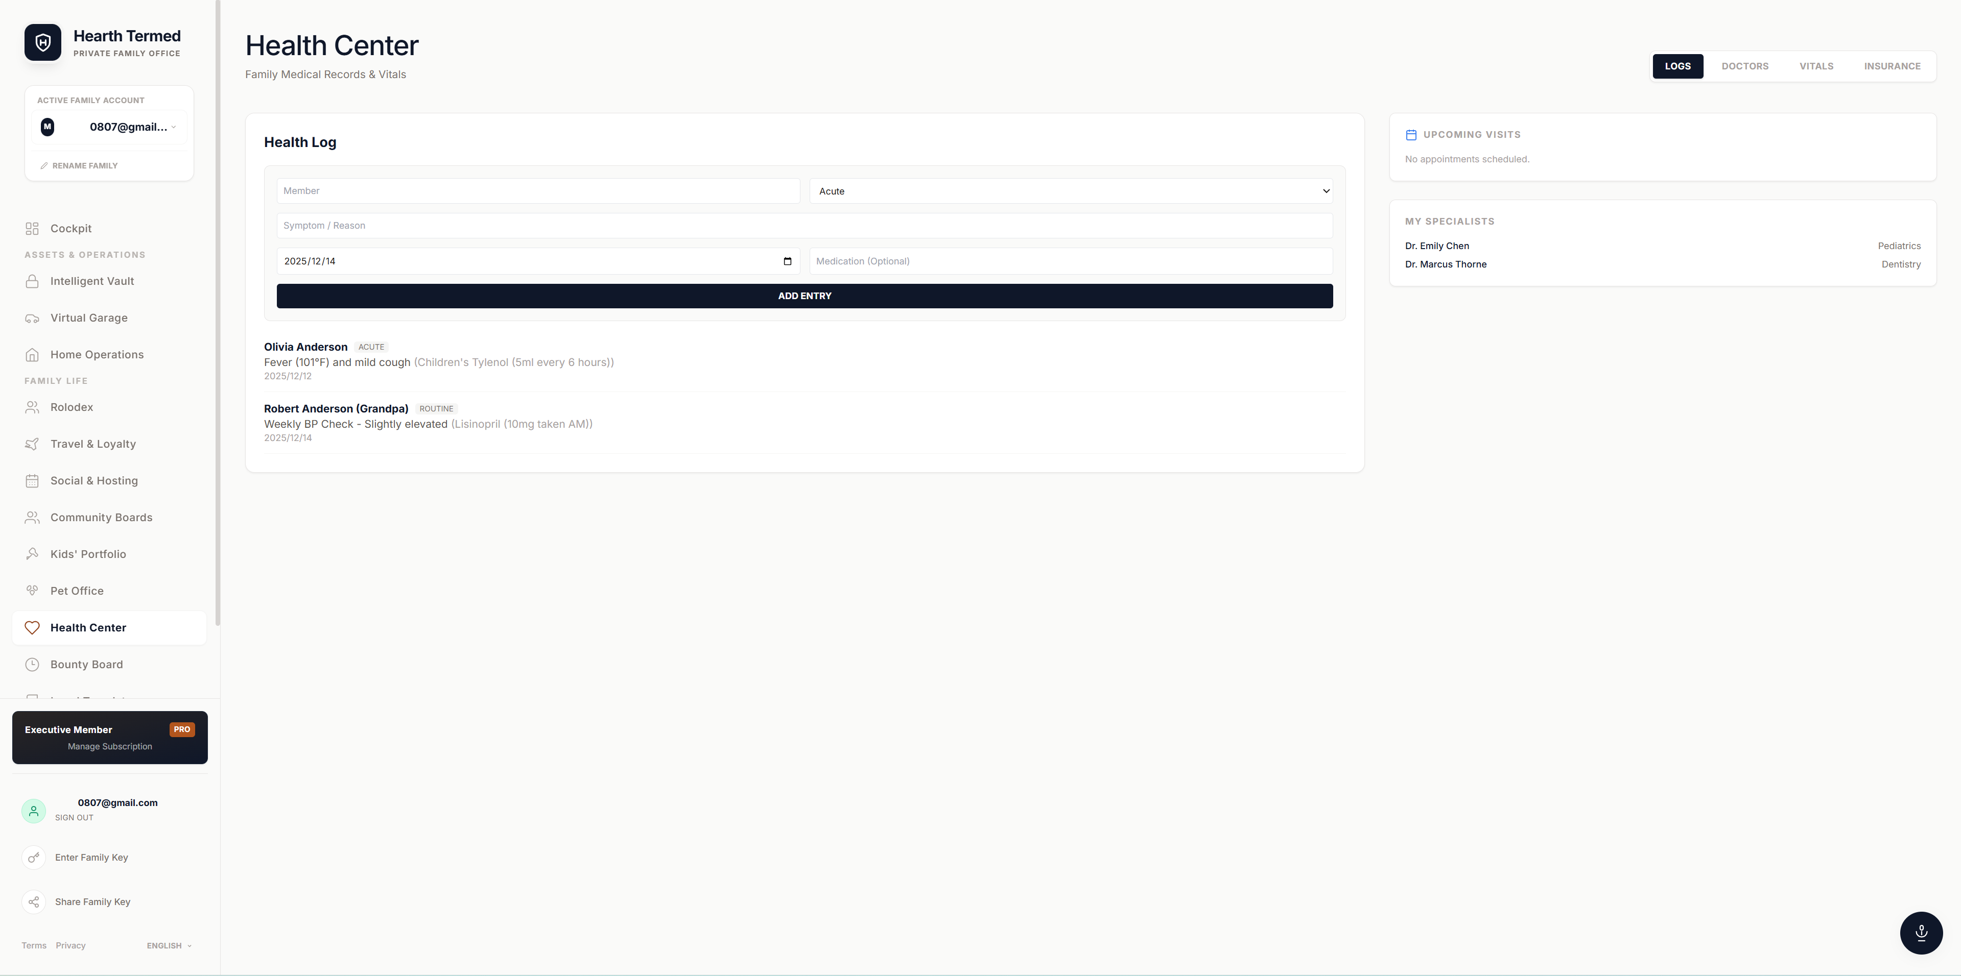Open the Insurance tab
1961x976 pixels.
pos(1892,66)
